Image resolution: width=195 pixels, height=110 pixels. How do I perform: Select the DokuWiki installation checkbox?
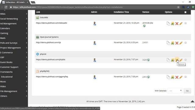pos(186,23)
